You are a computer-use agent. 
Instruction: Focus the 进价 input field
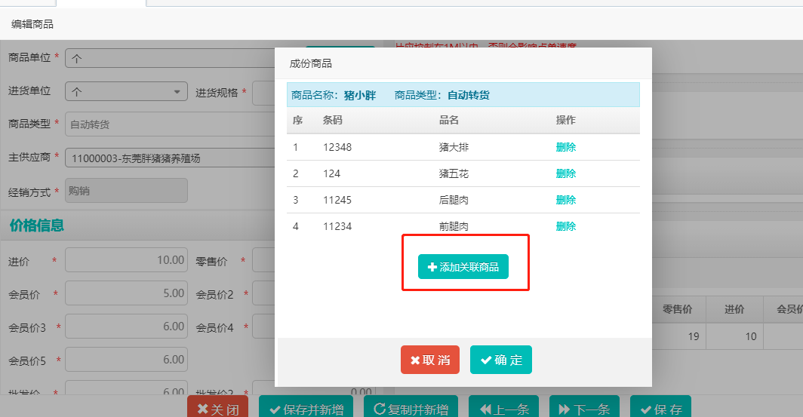pos(126,260)
